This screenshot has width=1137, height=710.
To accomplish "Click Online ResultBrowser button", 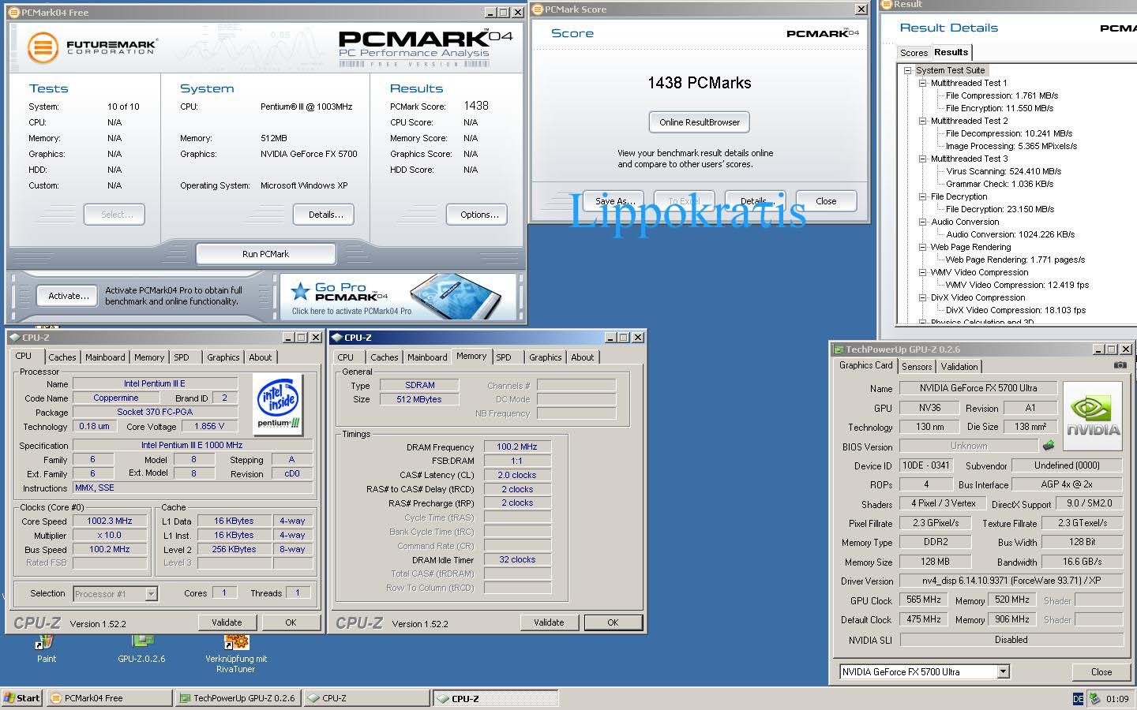I will (700, 122).
